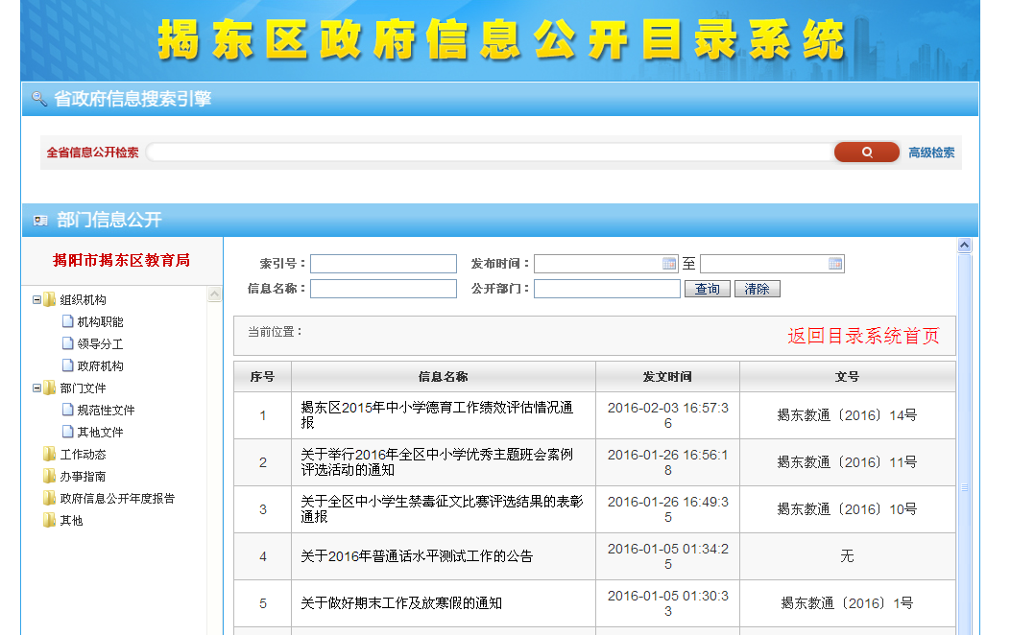The width and height of the screenshot is (1011, 635).
Task: Open the 高级检索 link
Action: pyautogui.click(x=931, y=153)
